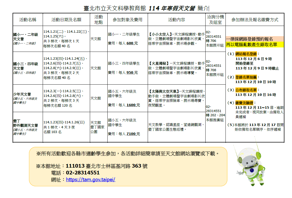Select the 參加對象及費用 column header

[127, 20]
